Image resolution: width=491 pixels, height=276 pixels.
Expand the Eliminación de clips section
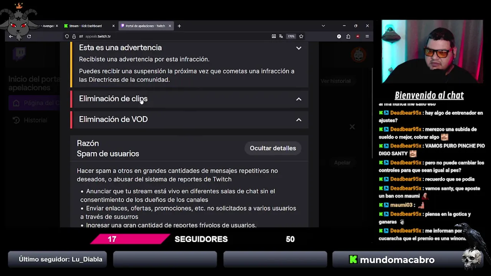pos(299,99)
